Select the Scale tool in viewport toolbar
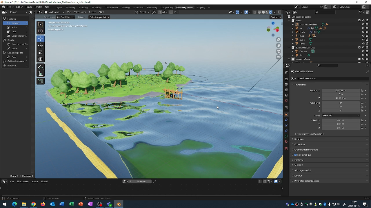Screen dimensions: 371x208 tap(41, 52)
